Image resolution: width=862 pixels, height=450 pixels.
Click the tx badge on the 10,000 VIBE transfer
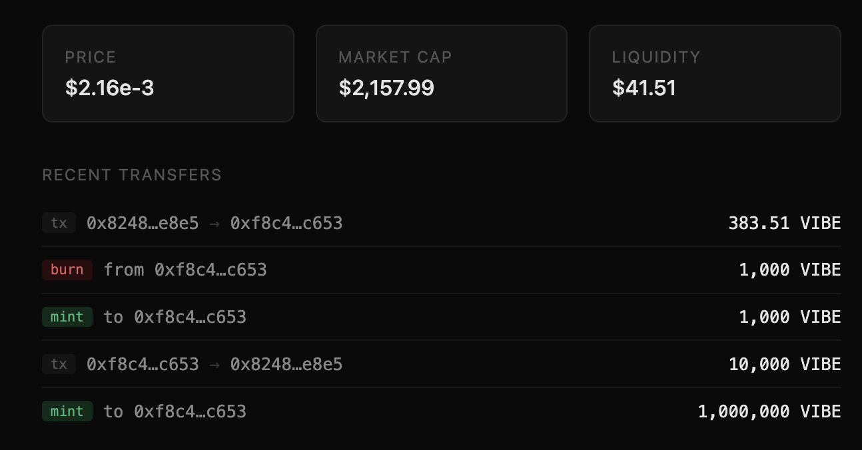(59, 364)
